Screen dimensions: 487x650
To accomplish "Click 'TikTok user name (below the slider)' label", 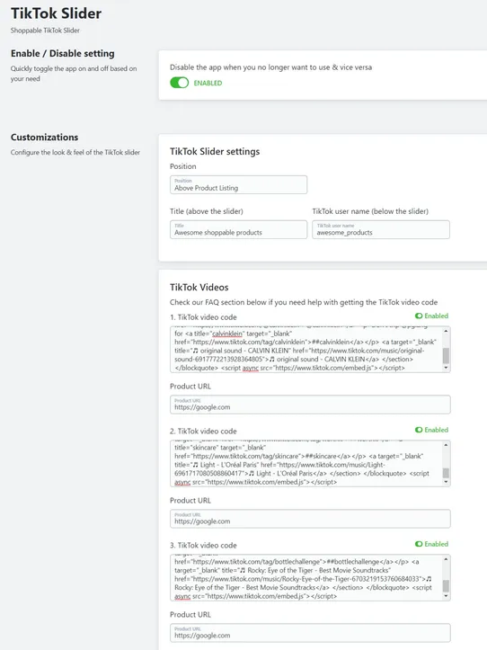I will [x=370, y=211].
